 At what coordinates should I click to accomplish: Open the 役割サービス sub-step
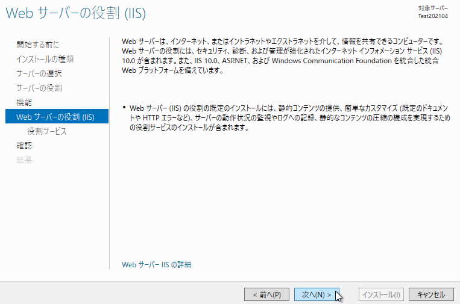coord(47,131)
